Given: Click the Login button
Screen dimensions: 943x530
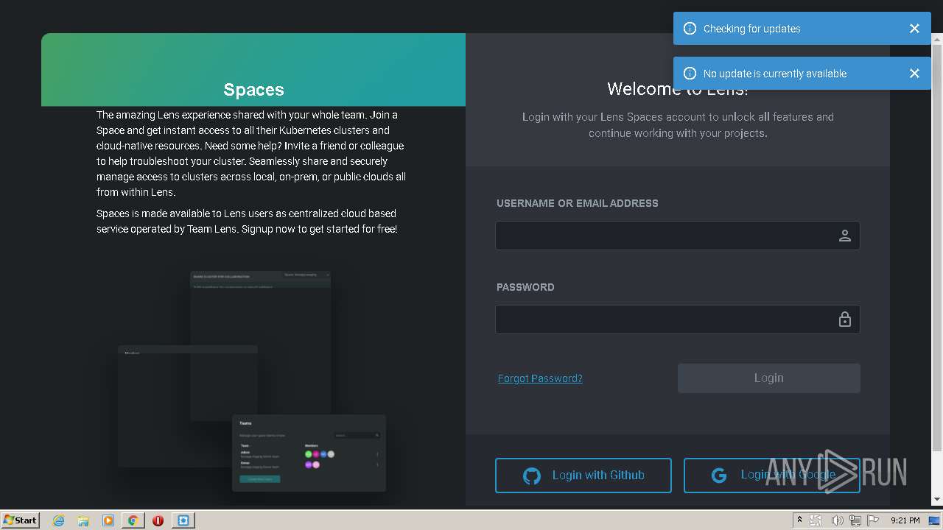Looking at the screenshot, I should [x=769, y=378].
